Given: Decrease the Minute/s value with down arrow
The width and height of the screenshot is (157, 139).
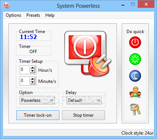Looking at the screenshot, I should pos(33,82).
